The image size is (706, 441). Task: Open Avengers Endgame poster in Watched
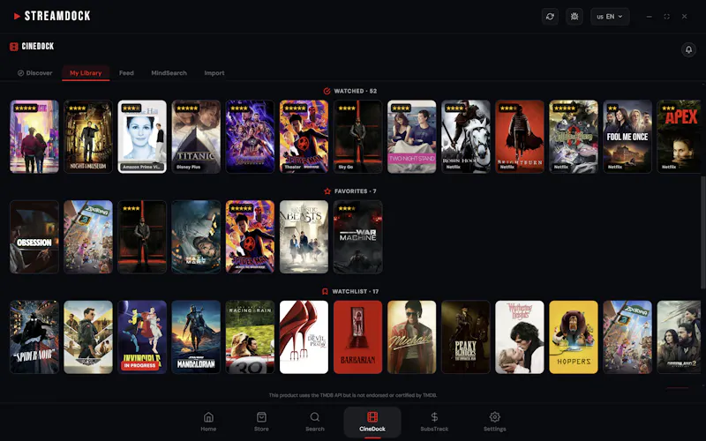point(250,137)
